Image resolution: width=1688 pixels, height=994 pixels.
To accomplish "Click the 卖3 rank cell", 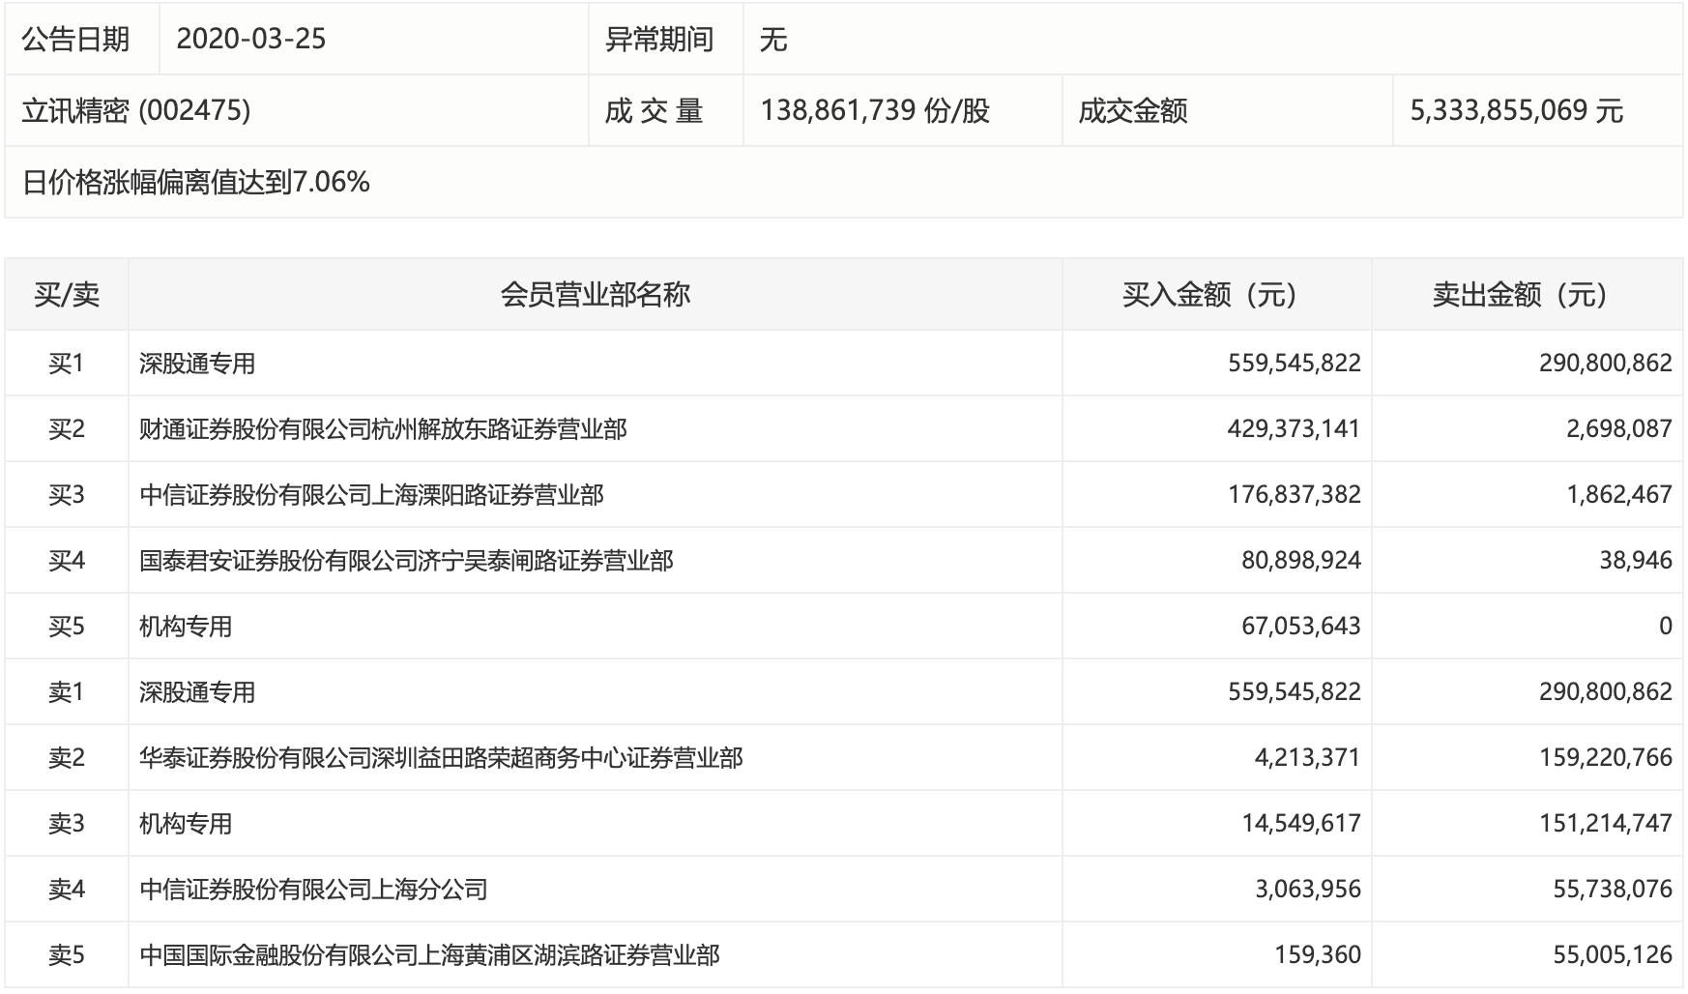I will click(67, 824).
